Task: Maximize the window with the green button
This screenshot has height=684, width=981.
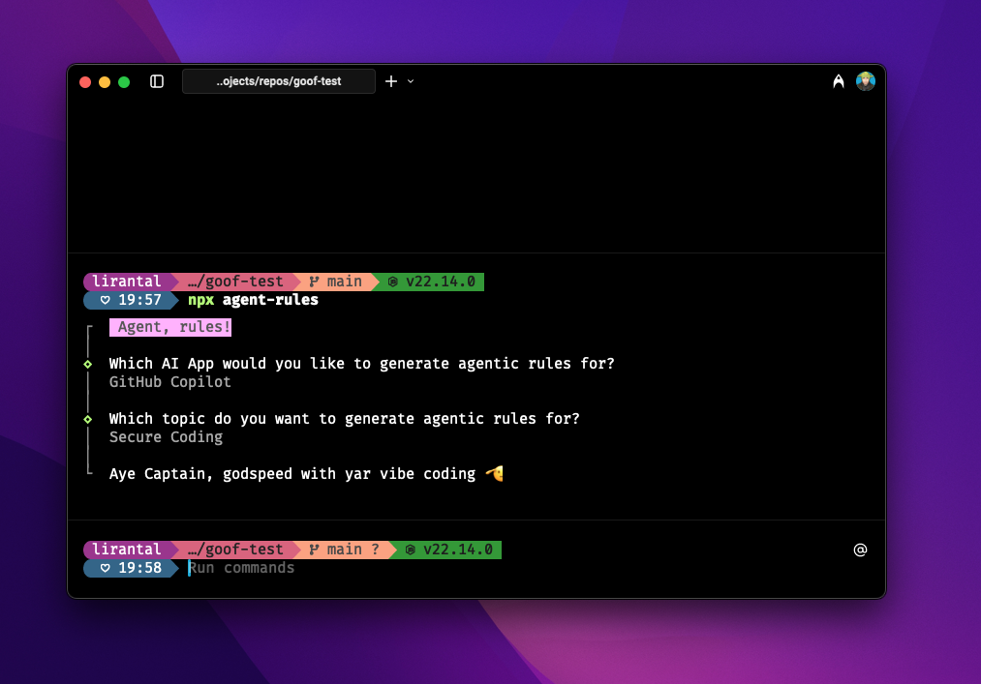Action: coord(124,82)
